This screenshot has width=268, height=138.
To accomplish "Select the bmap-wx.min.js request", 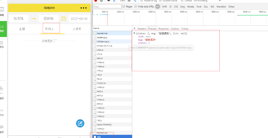I will click(112, 46).
